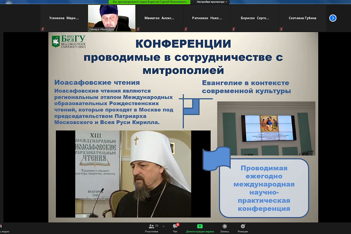Click muted mic icon on Усенкова tile
This screenshot has height=234, width=351.
(x=42, y=29)
